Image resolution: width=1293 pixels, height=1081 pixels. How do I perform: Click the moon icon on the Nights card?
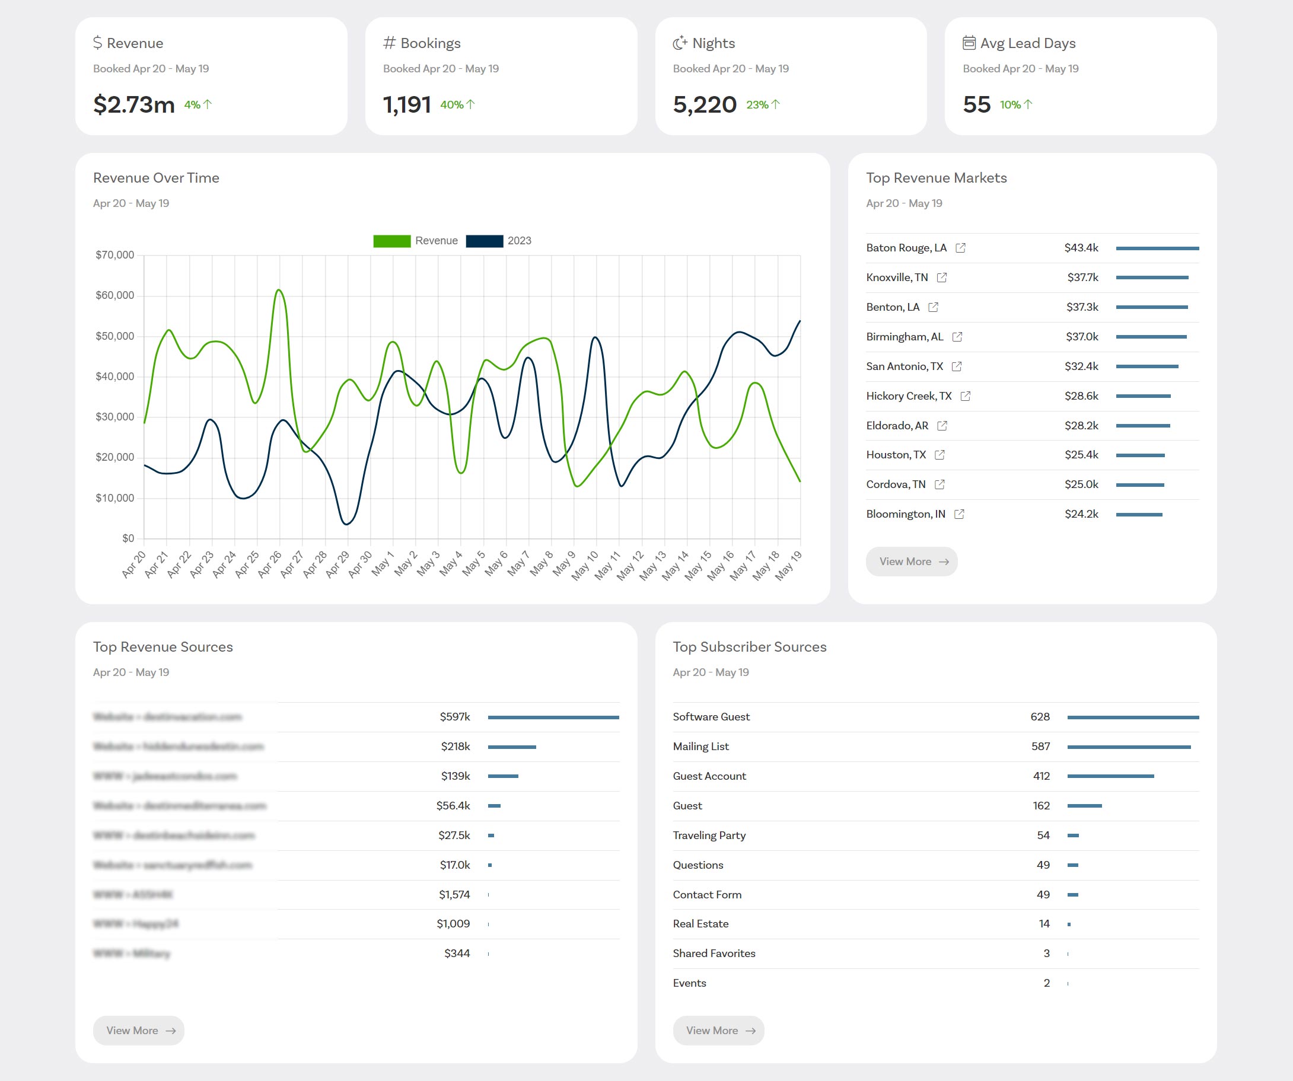679,43
